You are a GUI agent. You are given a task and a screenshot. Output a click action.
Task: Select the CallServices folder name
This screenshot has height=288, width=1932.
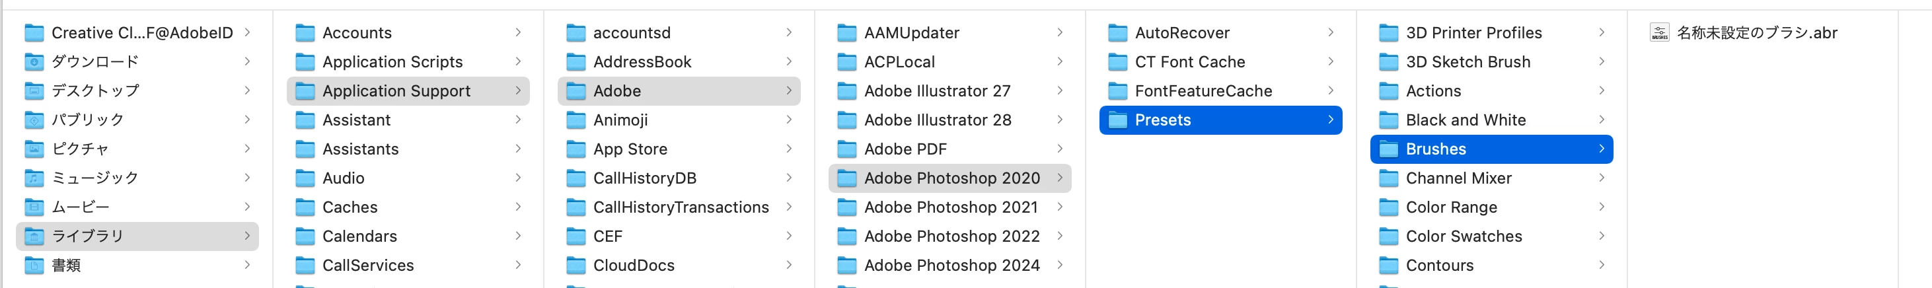[x=368, y=266]
